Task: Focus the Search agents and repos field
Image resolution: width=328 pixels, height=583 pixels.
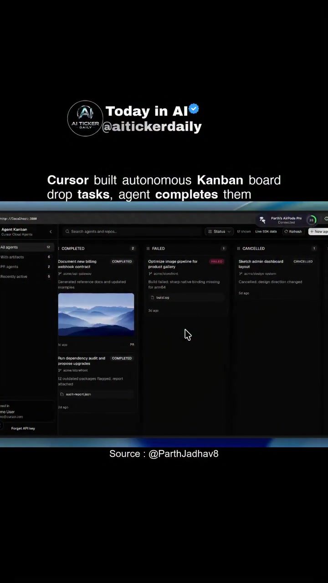Action: click(x=132, y=231)
